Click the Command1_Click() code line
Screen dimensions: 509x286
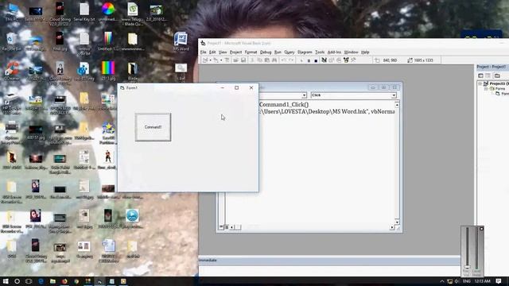coord(284,105)
